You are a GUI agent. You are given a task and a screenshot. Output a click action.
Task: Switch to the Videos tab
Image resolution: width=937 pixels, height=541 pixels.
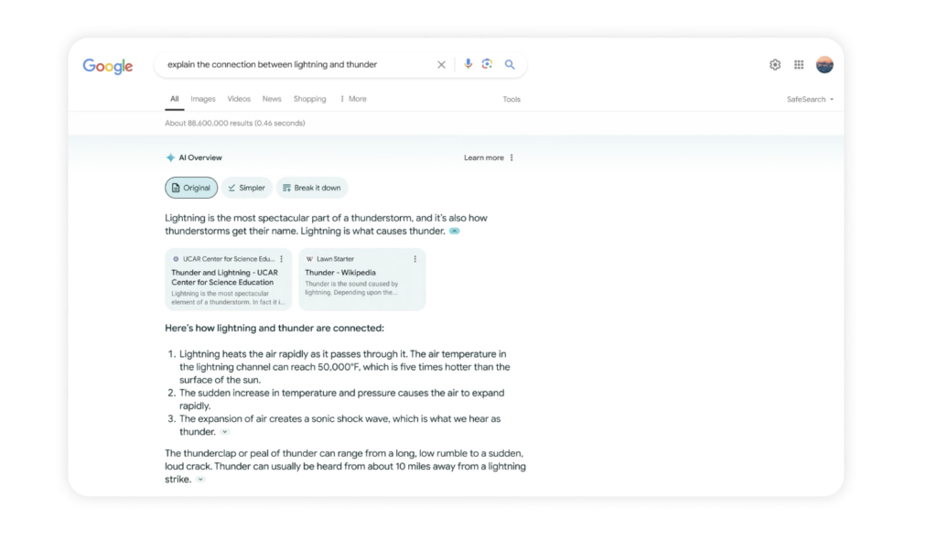239,99
